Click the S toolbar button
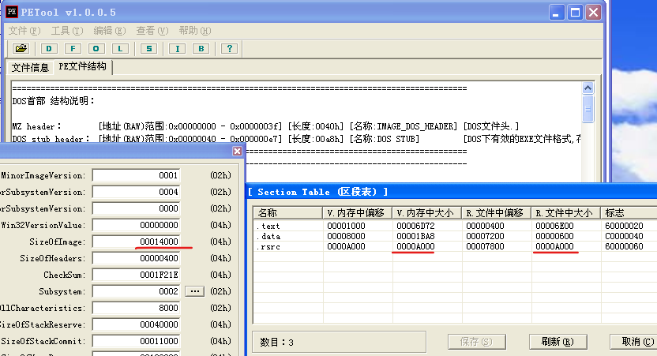This screenshot has height=356, width=657. [148, 49]
